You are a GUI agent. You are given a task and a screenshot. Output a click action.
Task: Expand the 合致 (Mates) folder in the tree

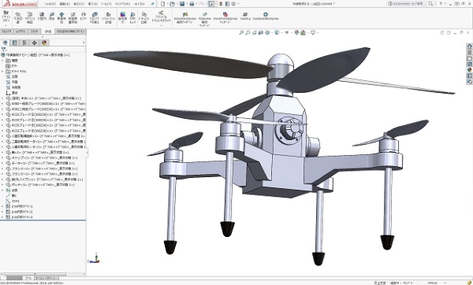click(2, 190)
